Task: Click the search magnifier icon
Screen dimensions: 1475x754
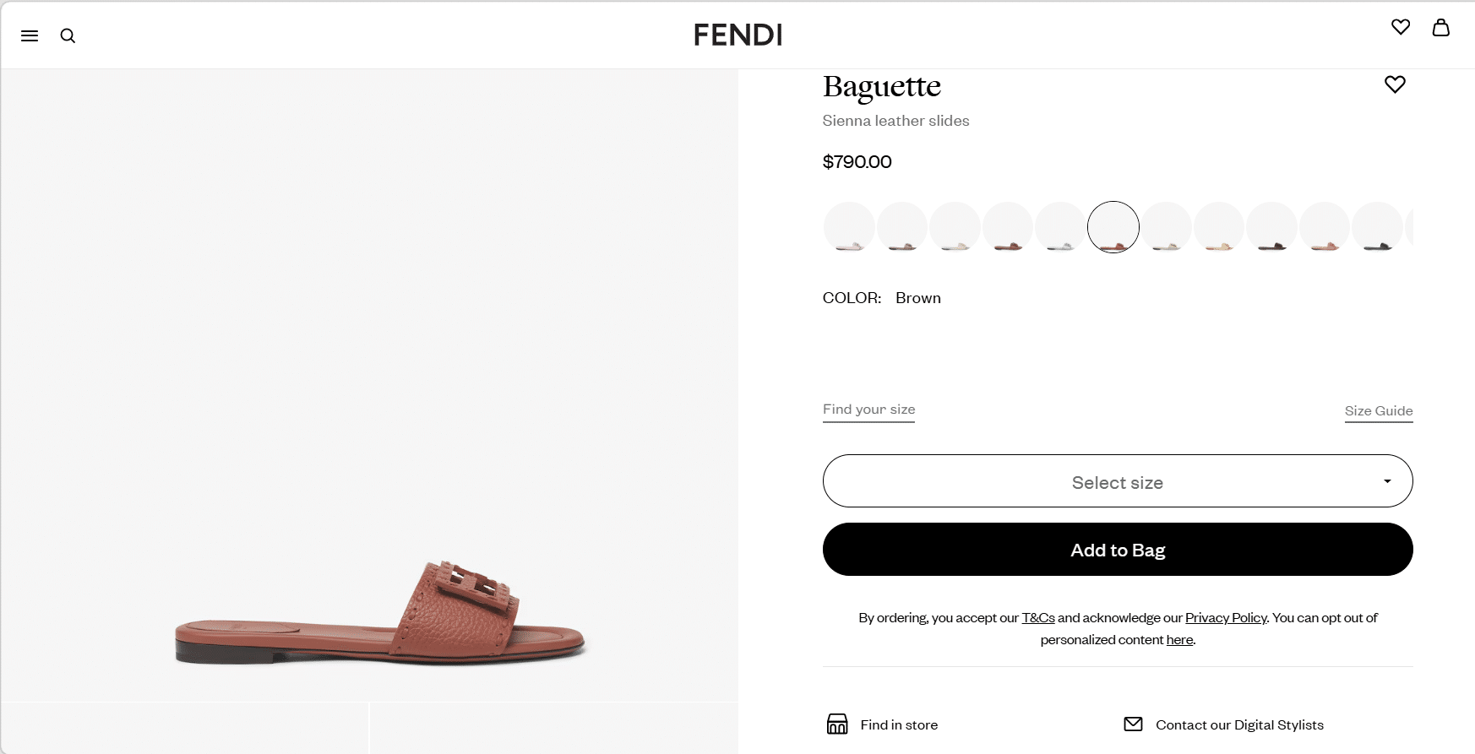Action: pyautogui.click(x=68, y=36)
